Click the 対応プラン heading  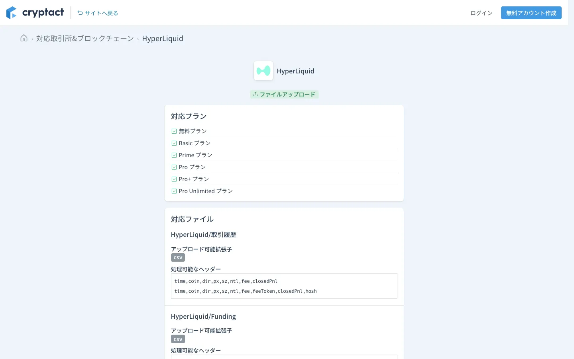coord(189,116)
